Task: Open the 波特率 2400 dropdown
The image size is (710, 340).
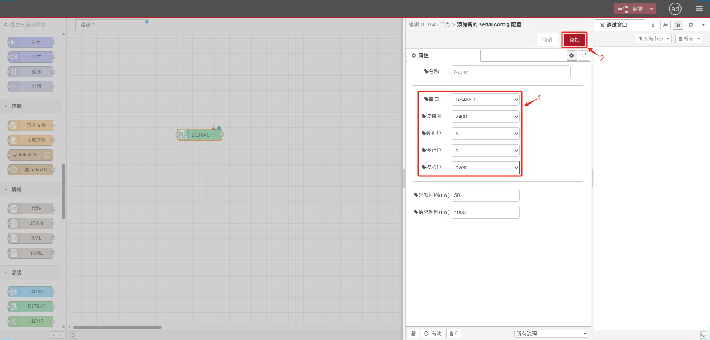Action: pos(485,117)
